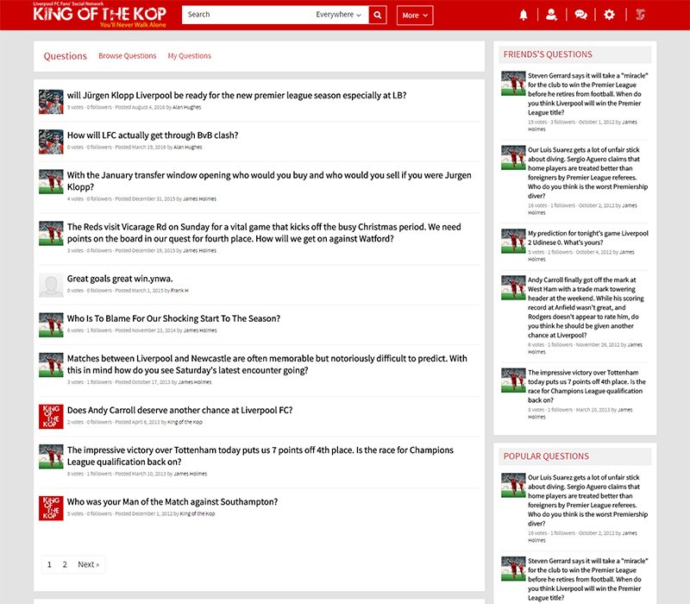Click the notifications bell icon
690x604 pixels.
(x=524, y=15)
